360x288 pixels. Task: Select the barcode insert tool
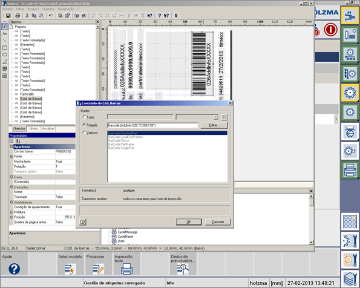click(x=4, y=68)
